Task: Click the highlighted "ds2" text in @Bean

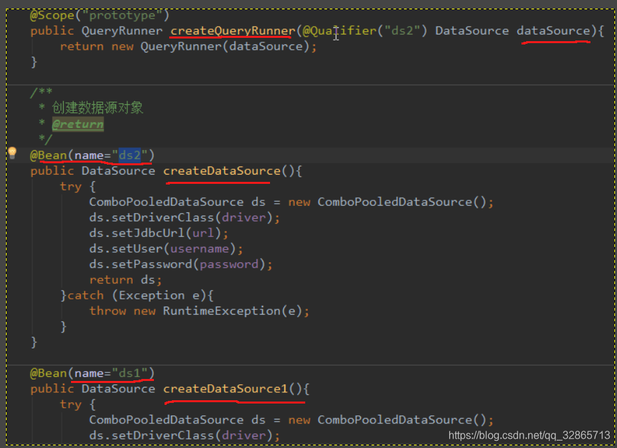Action: coord(129,155)
